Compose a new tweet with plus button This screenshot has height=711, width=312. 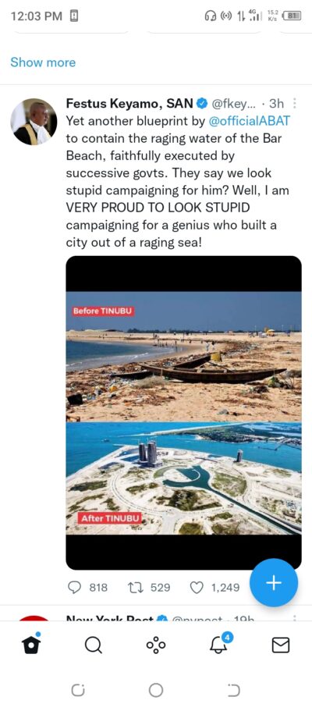tap(274, 583)
